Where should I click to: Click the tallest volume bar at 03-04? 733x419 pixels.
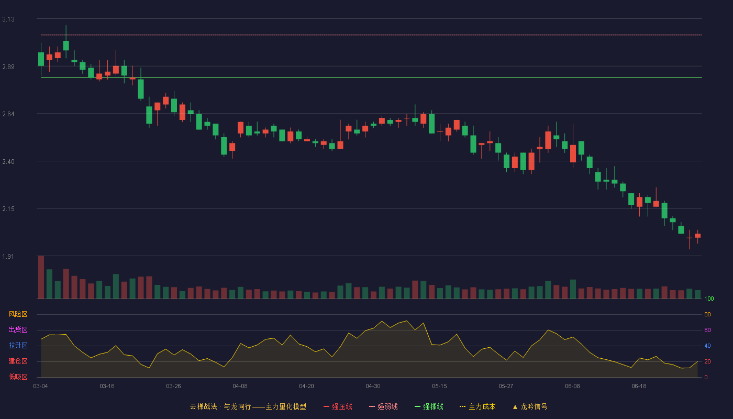[41, 277]
